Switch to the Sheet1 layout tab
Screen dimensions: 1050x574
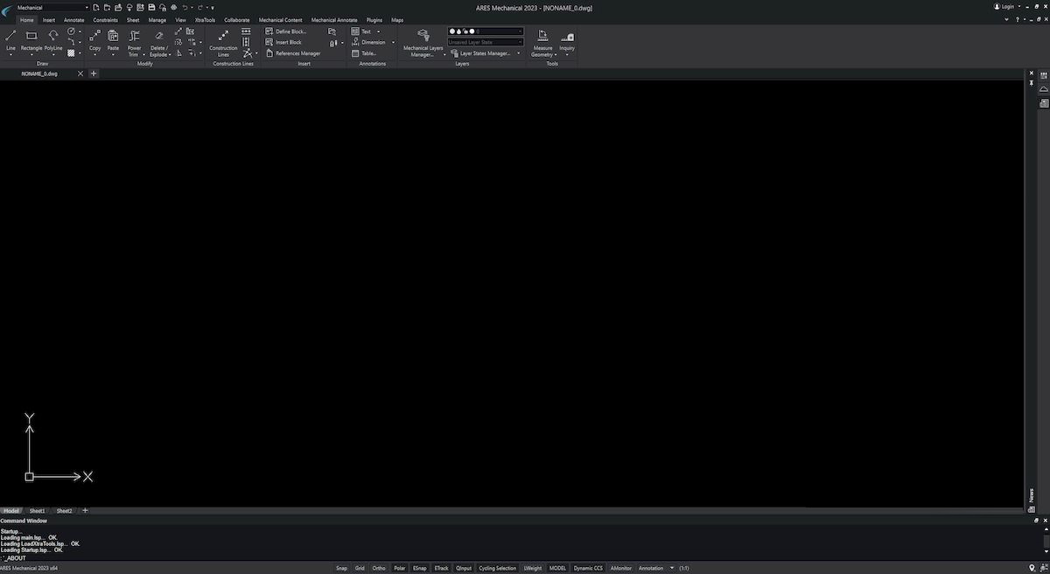point(38,511)
